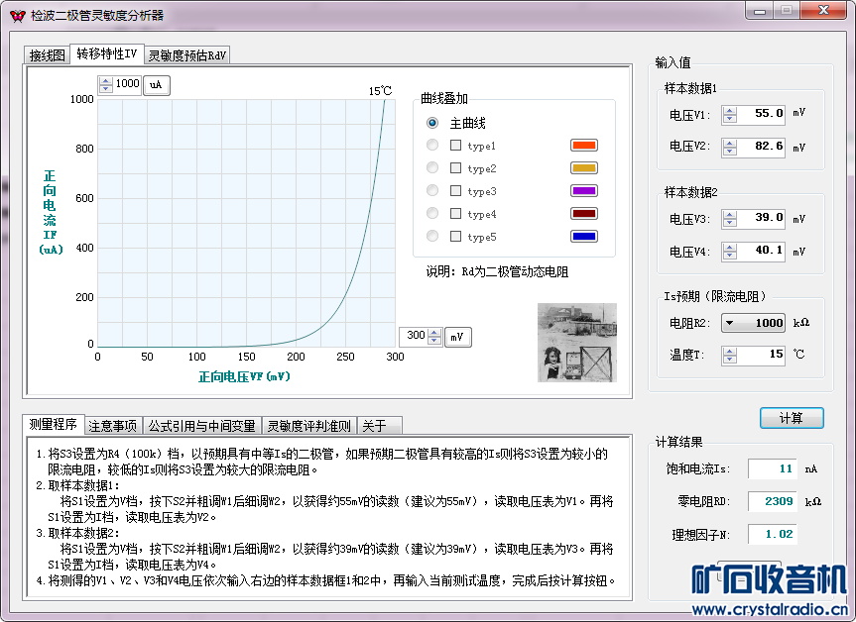Click the 电压V4 value field 40.1
Viewport: 856px width, 622px height.
pyautogui.click(x=761, y=252)
